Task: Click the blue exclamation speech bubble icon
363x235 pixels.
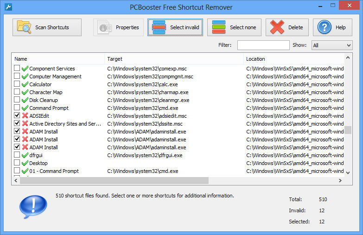Action: (33, 207)
